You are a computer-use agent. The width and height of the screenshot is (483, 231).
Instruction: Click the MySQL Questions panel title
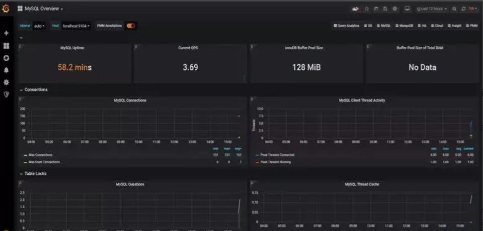pos(130,184)
